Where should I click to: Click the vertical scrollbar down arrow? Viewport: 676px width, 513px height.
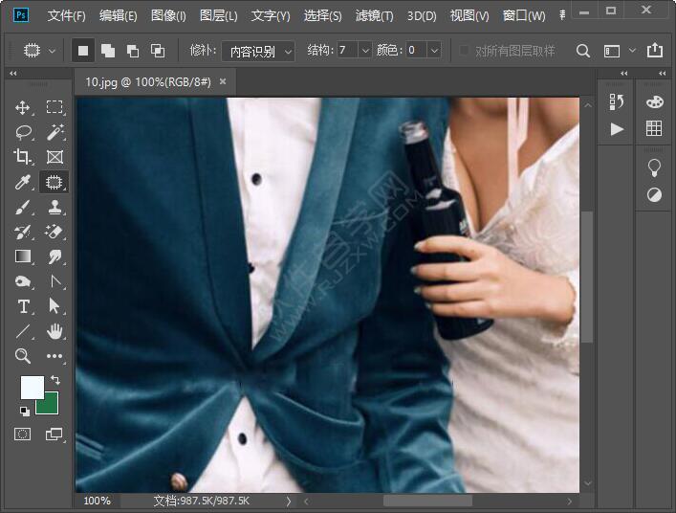(588, 482)
